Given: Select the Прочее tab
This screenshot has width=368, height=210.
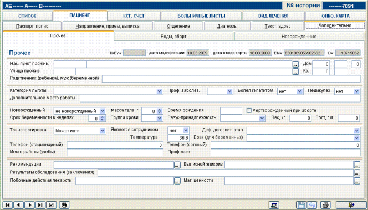Looking at the screenshot, I should (x=58, y=35).
